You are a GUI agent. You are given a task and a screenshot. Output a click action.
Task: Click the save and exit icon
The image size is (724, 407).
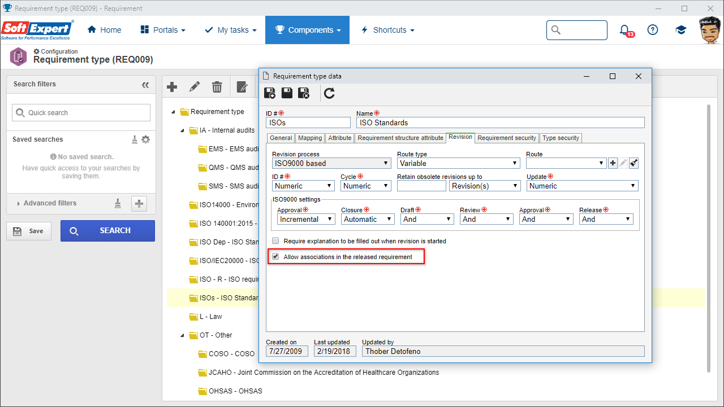click(304, 93)
